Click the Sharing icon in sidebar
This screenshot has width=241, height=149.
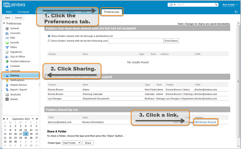pos(7,76)
